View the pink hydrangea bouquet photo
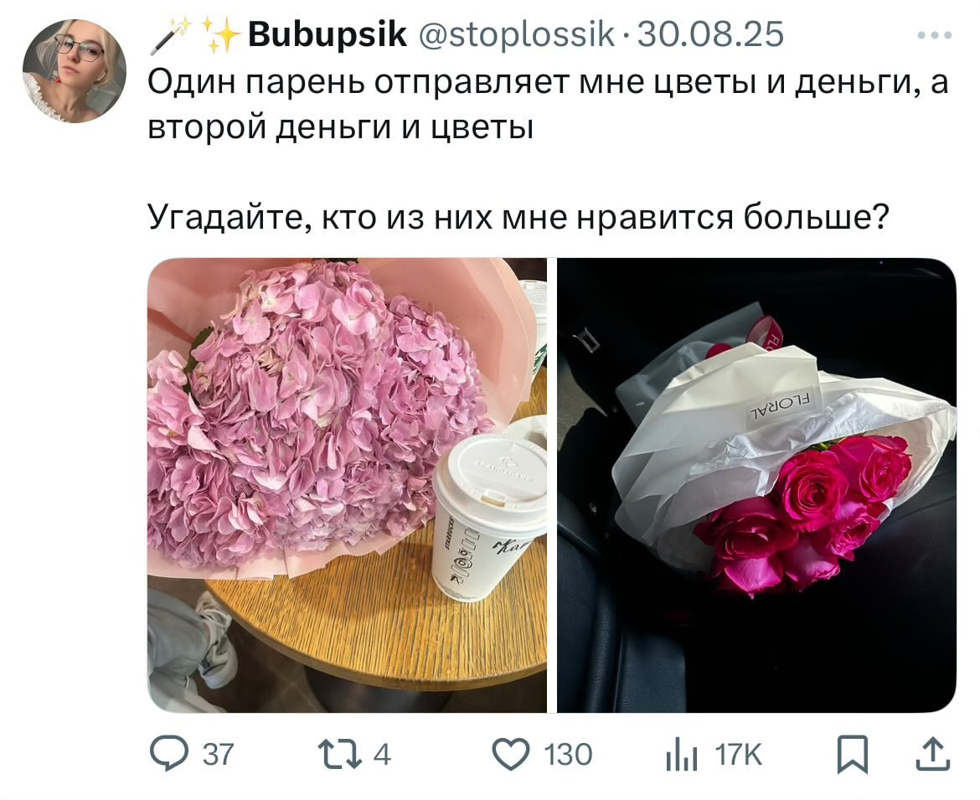980x800 pixels. (347, 485)
